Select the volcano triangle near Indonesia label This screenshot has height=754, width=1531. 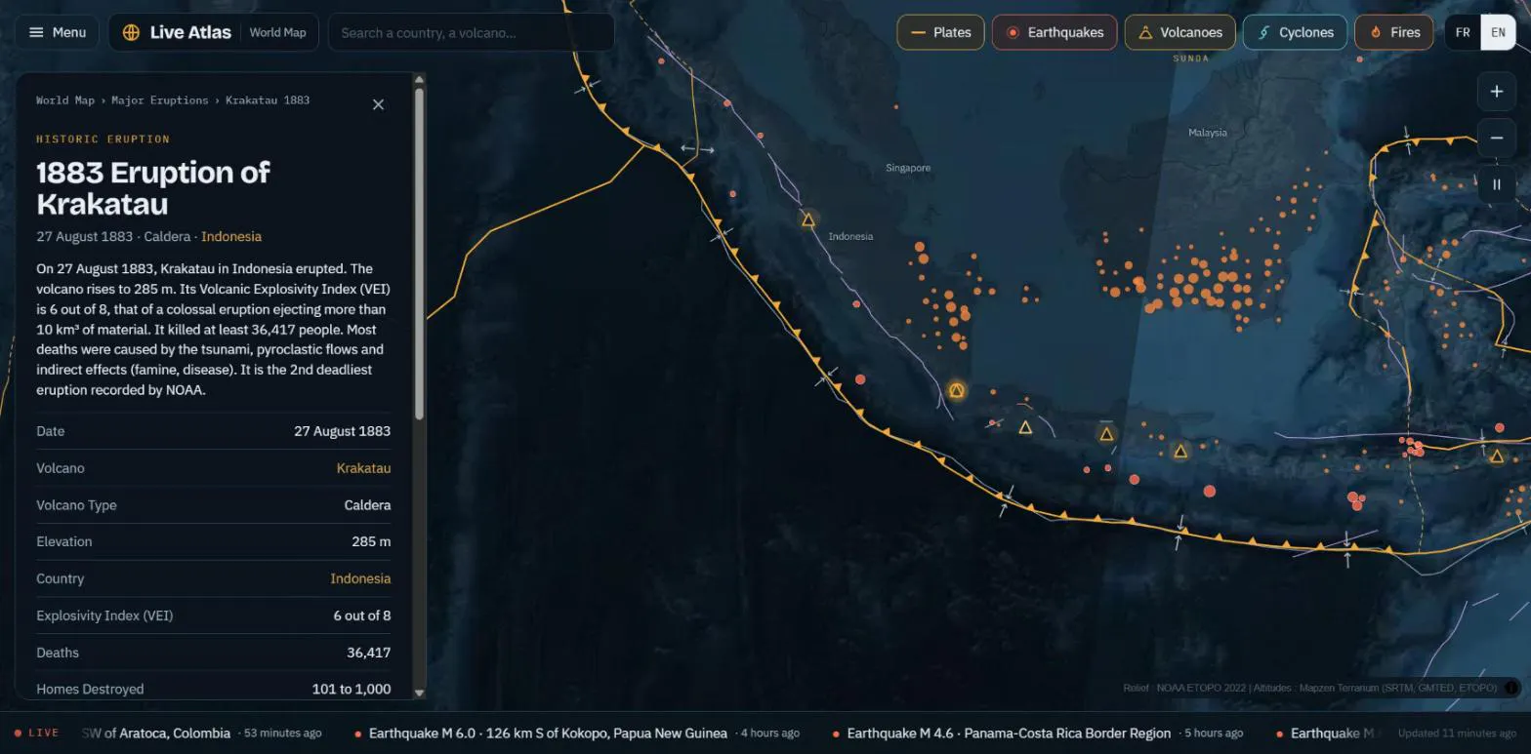[808, 220]
